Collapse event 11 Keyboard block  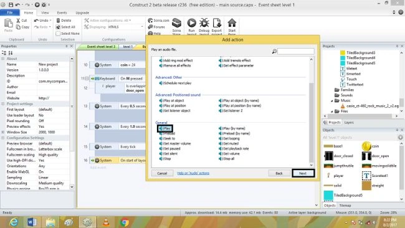point(87,78)
